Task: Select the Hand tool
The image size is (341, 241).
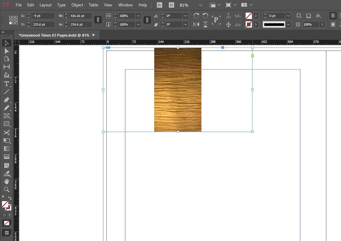Action: tap(7, 181)
